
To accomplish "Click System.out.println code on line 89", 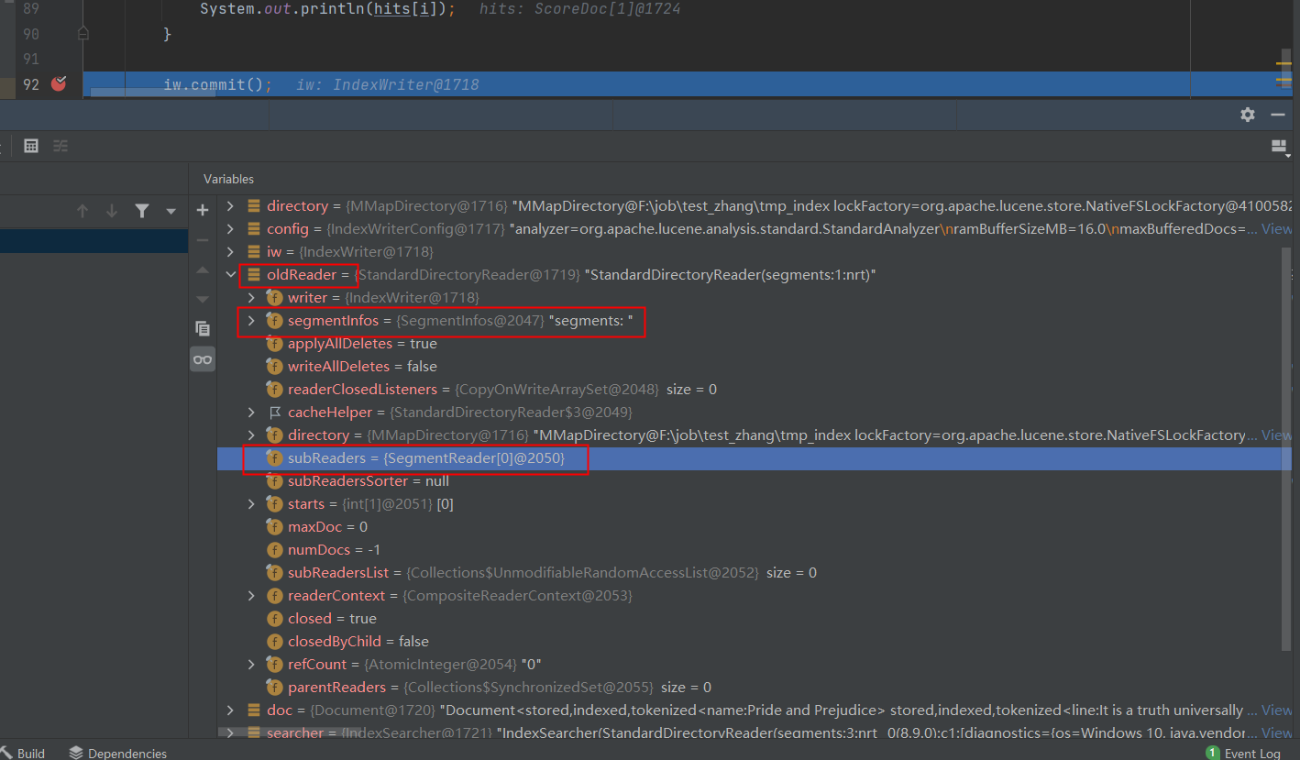I will click(326, 9).
